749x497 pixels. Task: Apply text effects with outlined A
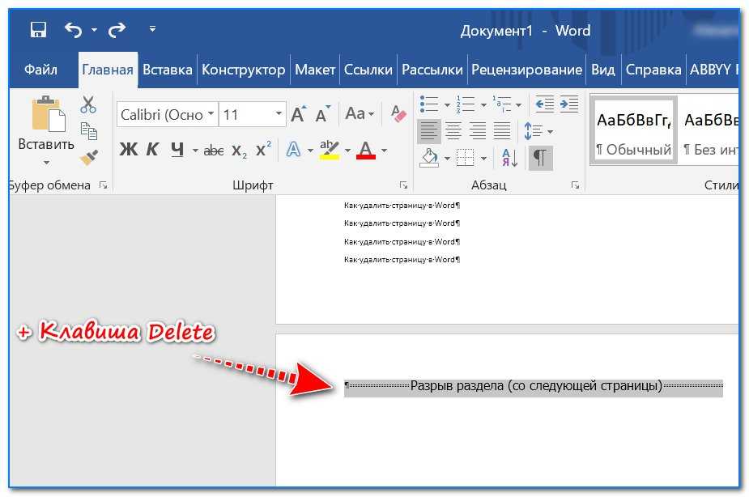click(293, 150)
